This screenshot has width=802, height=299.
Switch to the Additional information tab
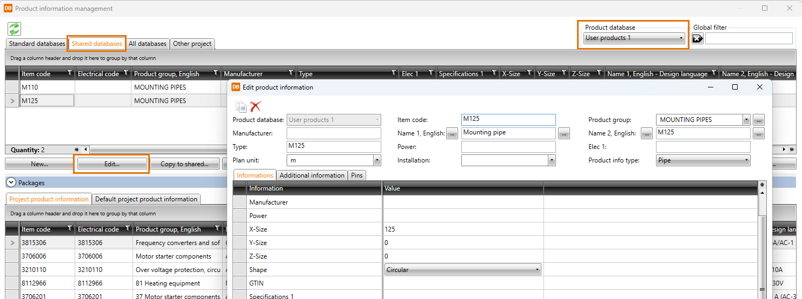point(312,175)
